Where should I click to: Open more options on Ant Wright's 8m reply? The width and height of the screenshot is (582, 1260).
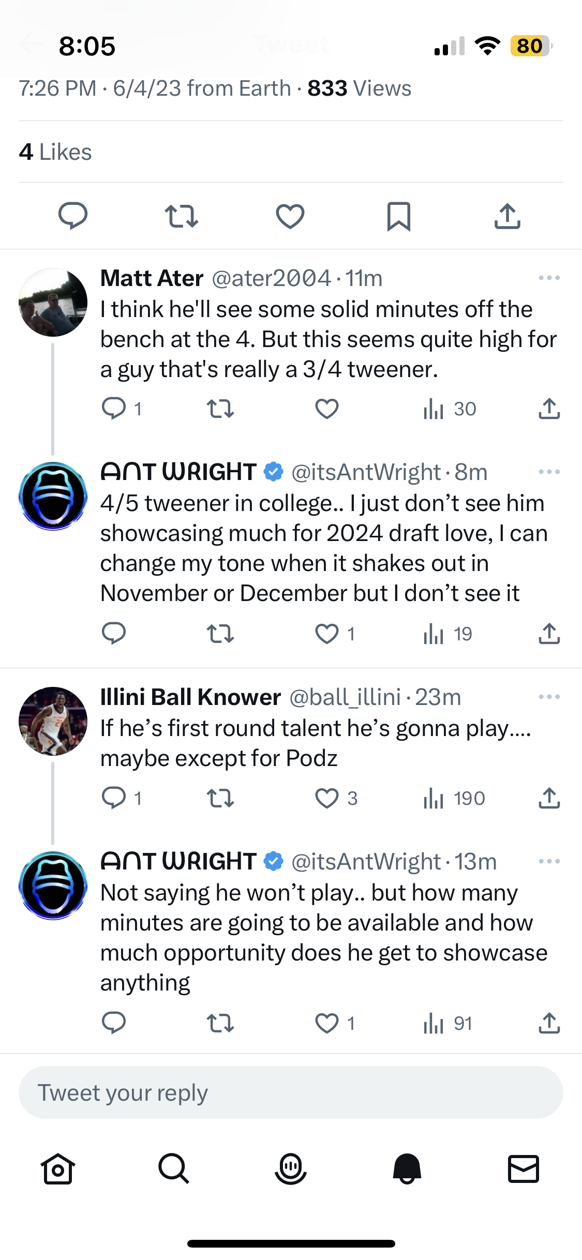click(x=549, y=472)
